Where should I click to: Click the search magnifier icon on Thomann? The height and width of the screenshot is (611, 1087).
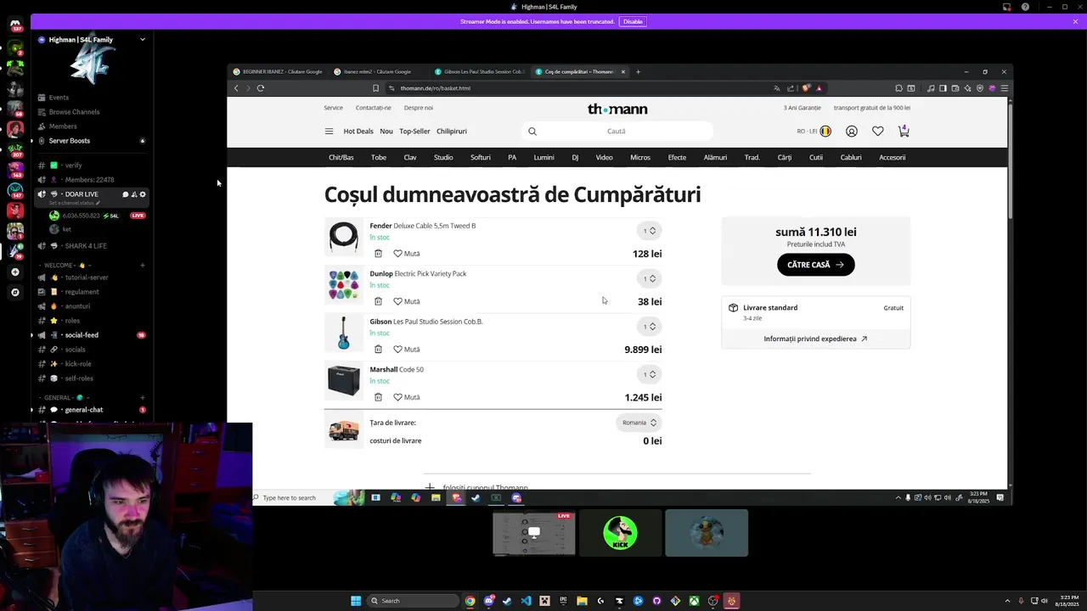(x=532, y=132)
